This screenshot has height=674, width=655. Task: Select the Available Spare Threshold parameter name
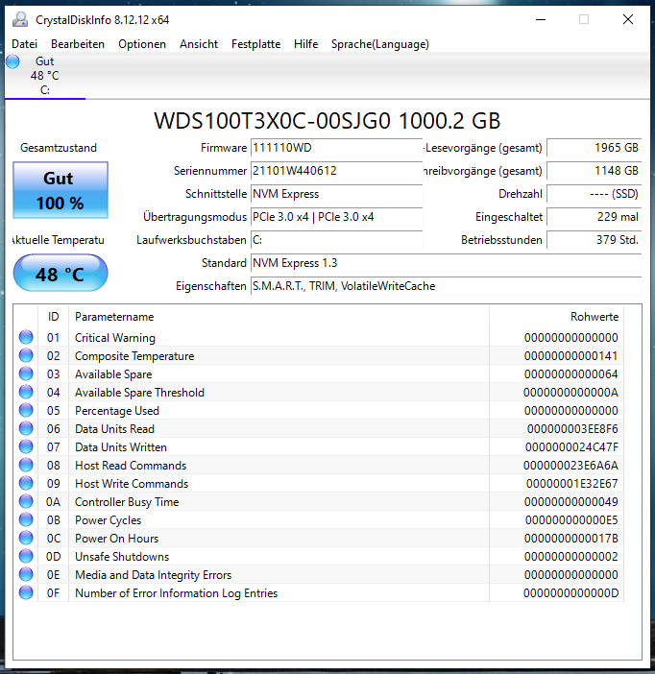coord(139,393)
